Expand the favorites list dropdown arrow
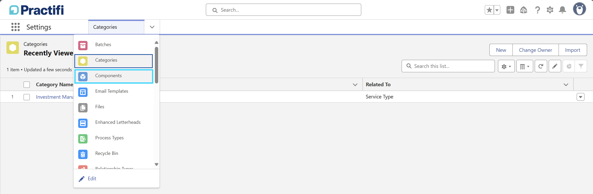593x194 pixels. [x=497, y=10]
